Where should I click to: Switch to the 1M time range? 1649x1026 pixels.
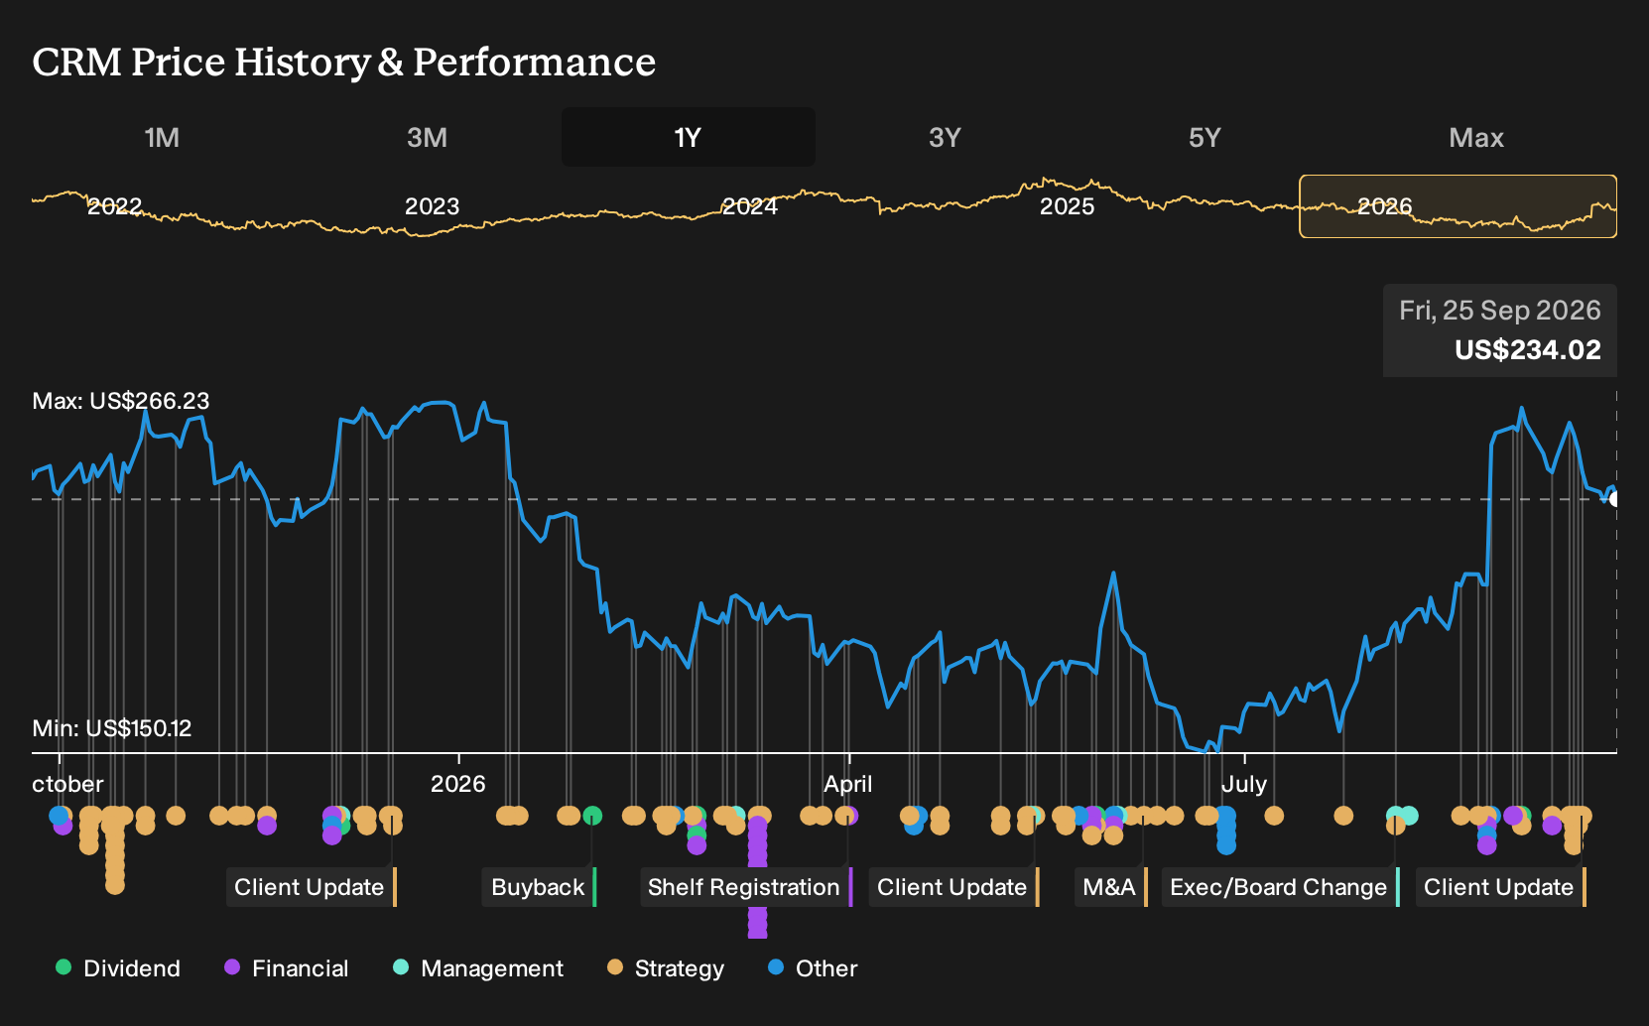[162, 137]
